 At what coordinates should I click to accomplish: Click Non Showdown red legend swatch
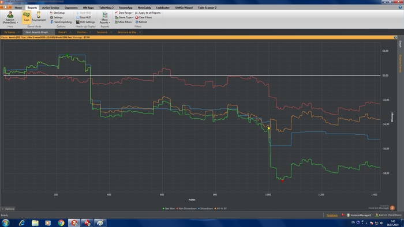click(177, 209)
